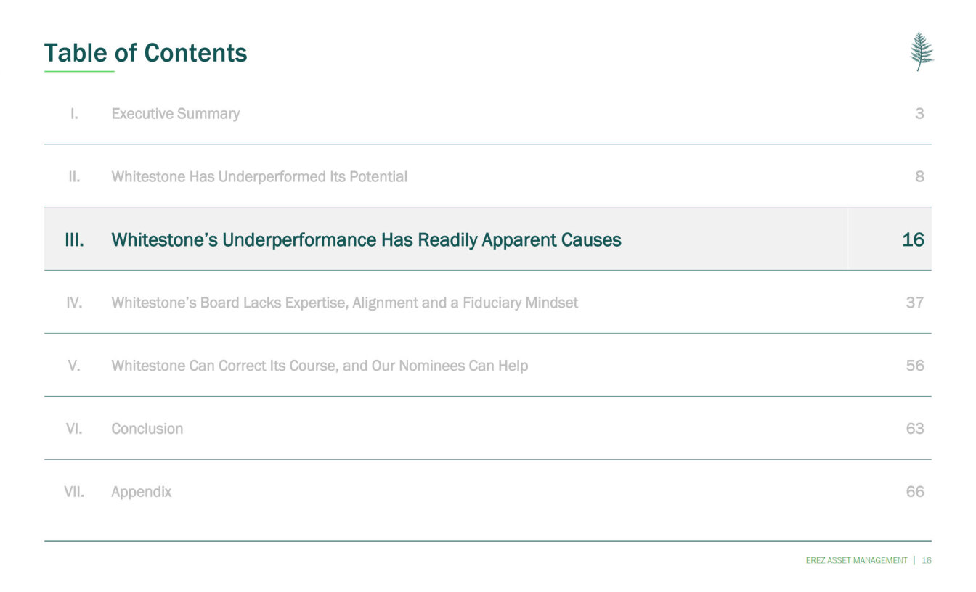Click the highlighted Readily Apparent Causes entry
Screen dimensions: 976x592
click(366, 240)
